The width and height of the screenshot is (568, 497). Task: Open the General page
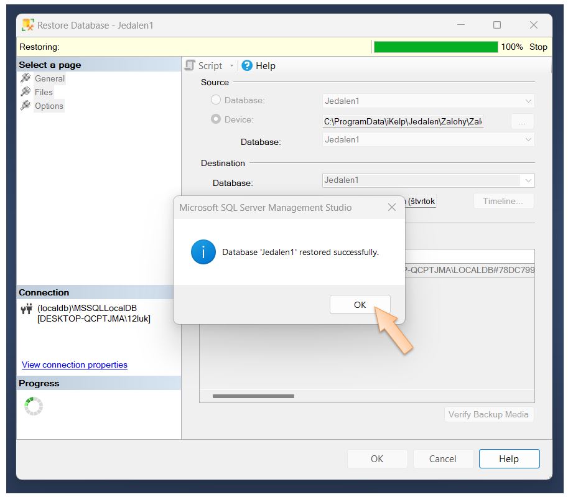(x=49, y=79)
